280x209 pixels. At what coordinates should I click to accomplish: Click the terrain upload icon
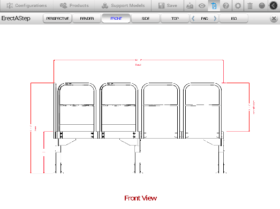(x=190, y=6)
